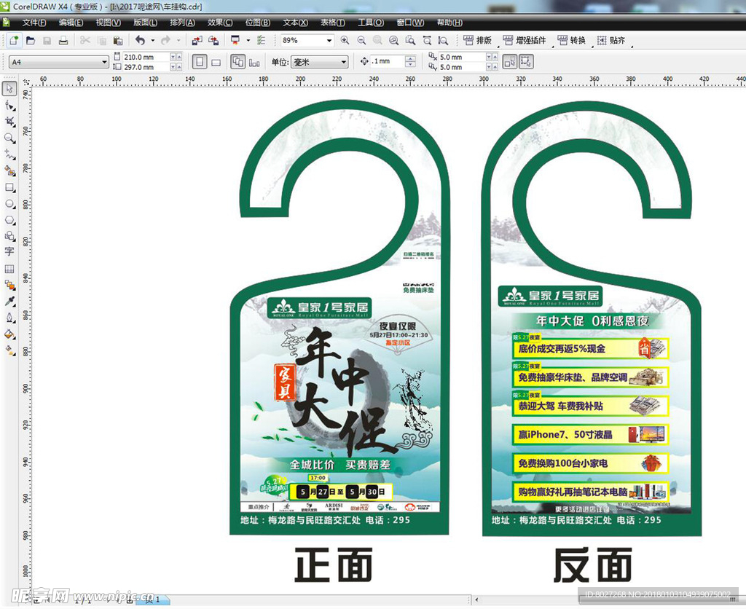Click the 排版 toolbar button

[477, 41]
